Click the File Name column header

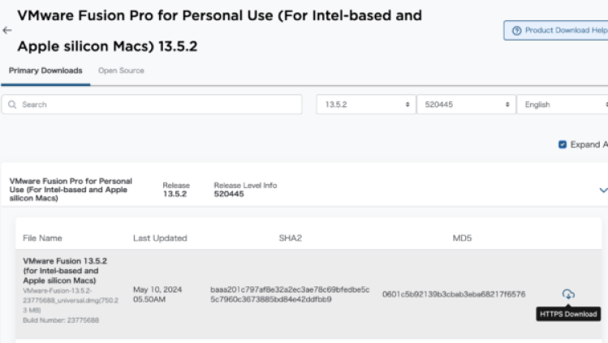43,238
